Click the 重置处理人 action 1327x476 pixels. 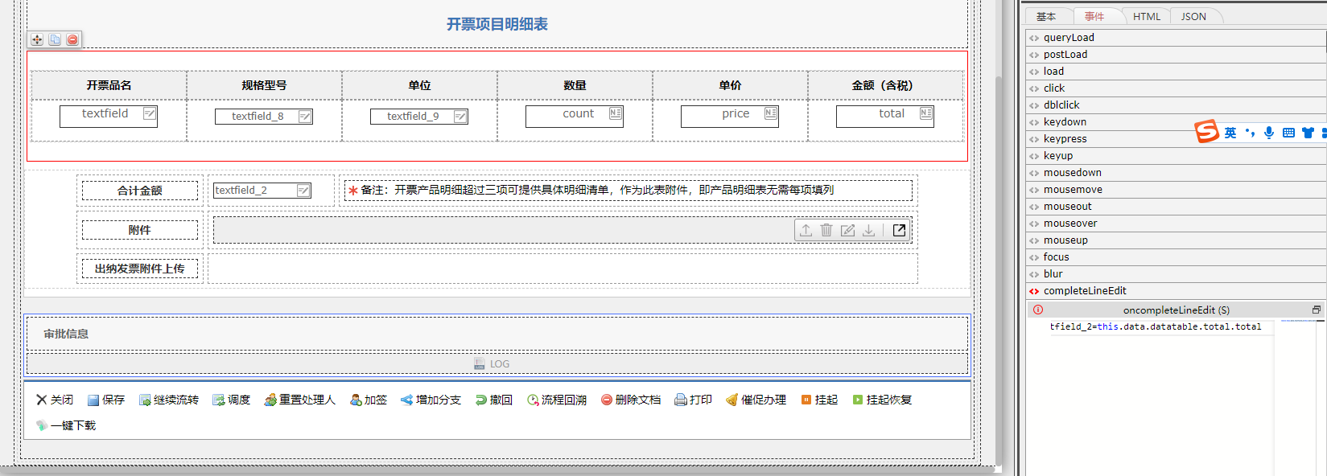(x=300, y=400)
